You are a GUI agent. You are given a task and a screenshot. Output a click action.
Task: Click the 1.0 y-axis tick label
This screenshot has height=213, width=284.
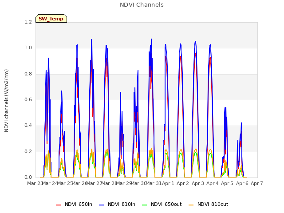[x=28, y=48]
